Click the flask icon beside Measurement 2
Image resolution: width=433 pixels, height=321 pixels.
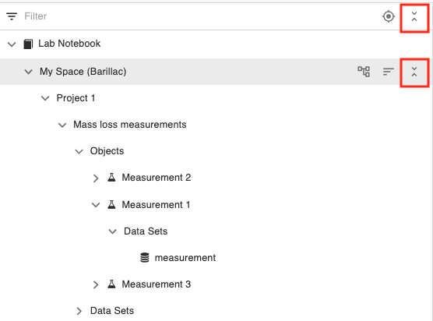click(x=111, y=178)
